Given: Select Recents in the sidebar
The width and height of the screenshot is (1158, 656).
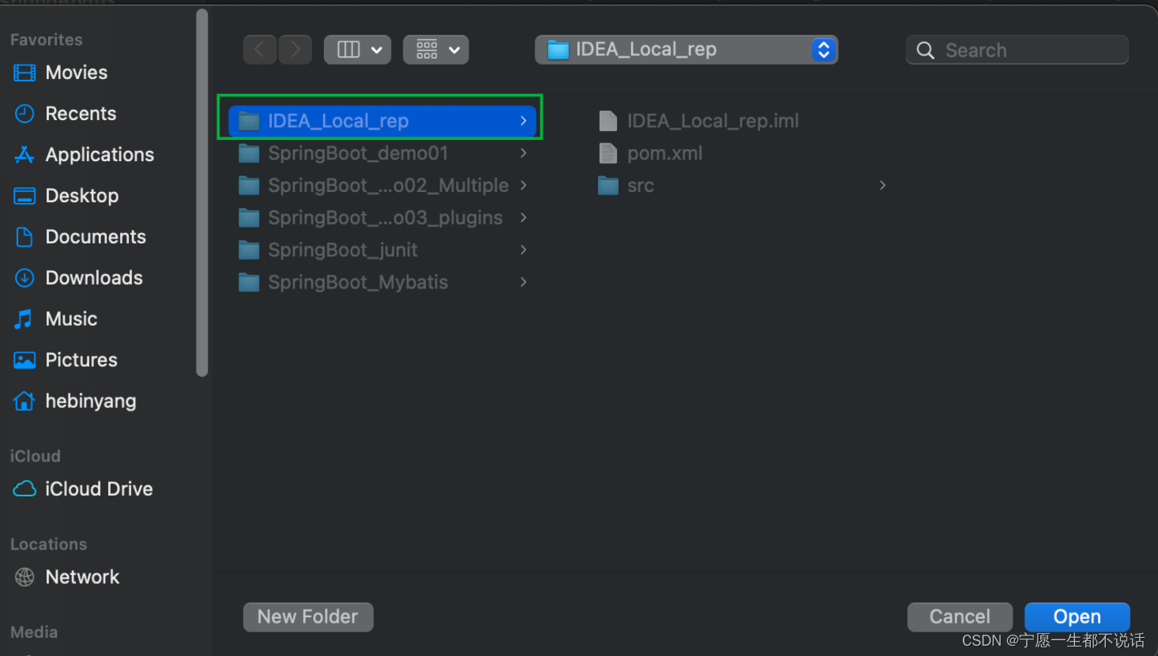Looking at the screenshot, I should pyautogui.click(x=66, y=114).
